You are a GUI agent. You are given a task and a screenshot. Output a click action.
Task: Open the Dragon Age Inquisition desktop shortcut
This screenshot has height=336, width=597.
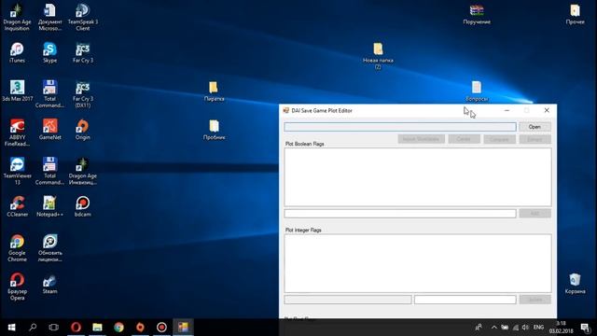[x=17, y=17]
